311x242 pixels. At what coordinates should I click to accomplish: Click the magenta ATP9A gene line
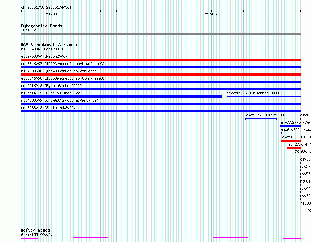pyautogui.click(x=161, y=237)
